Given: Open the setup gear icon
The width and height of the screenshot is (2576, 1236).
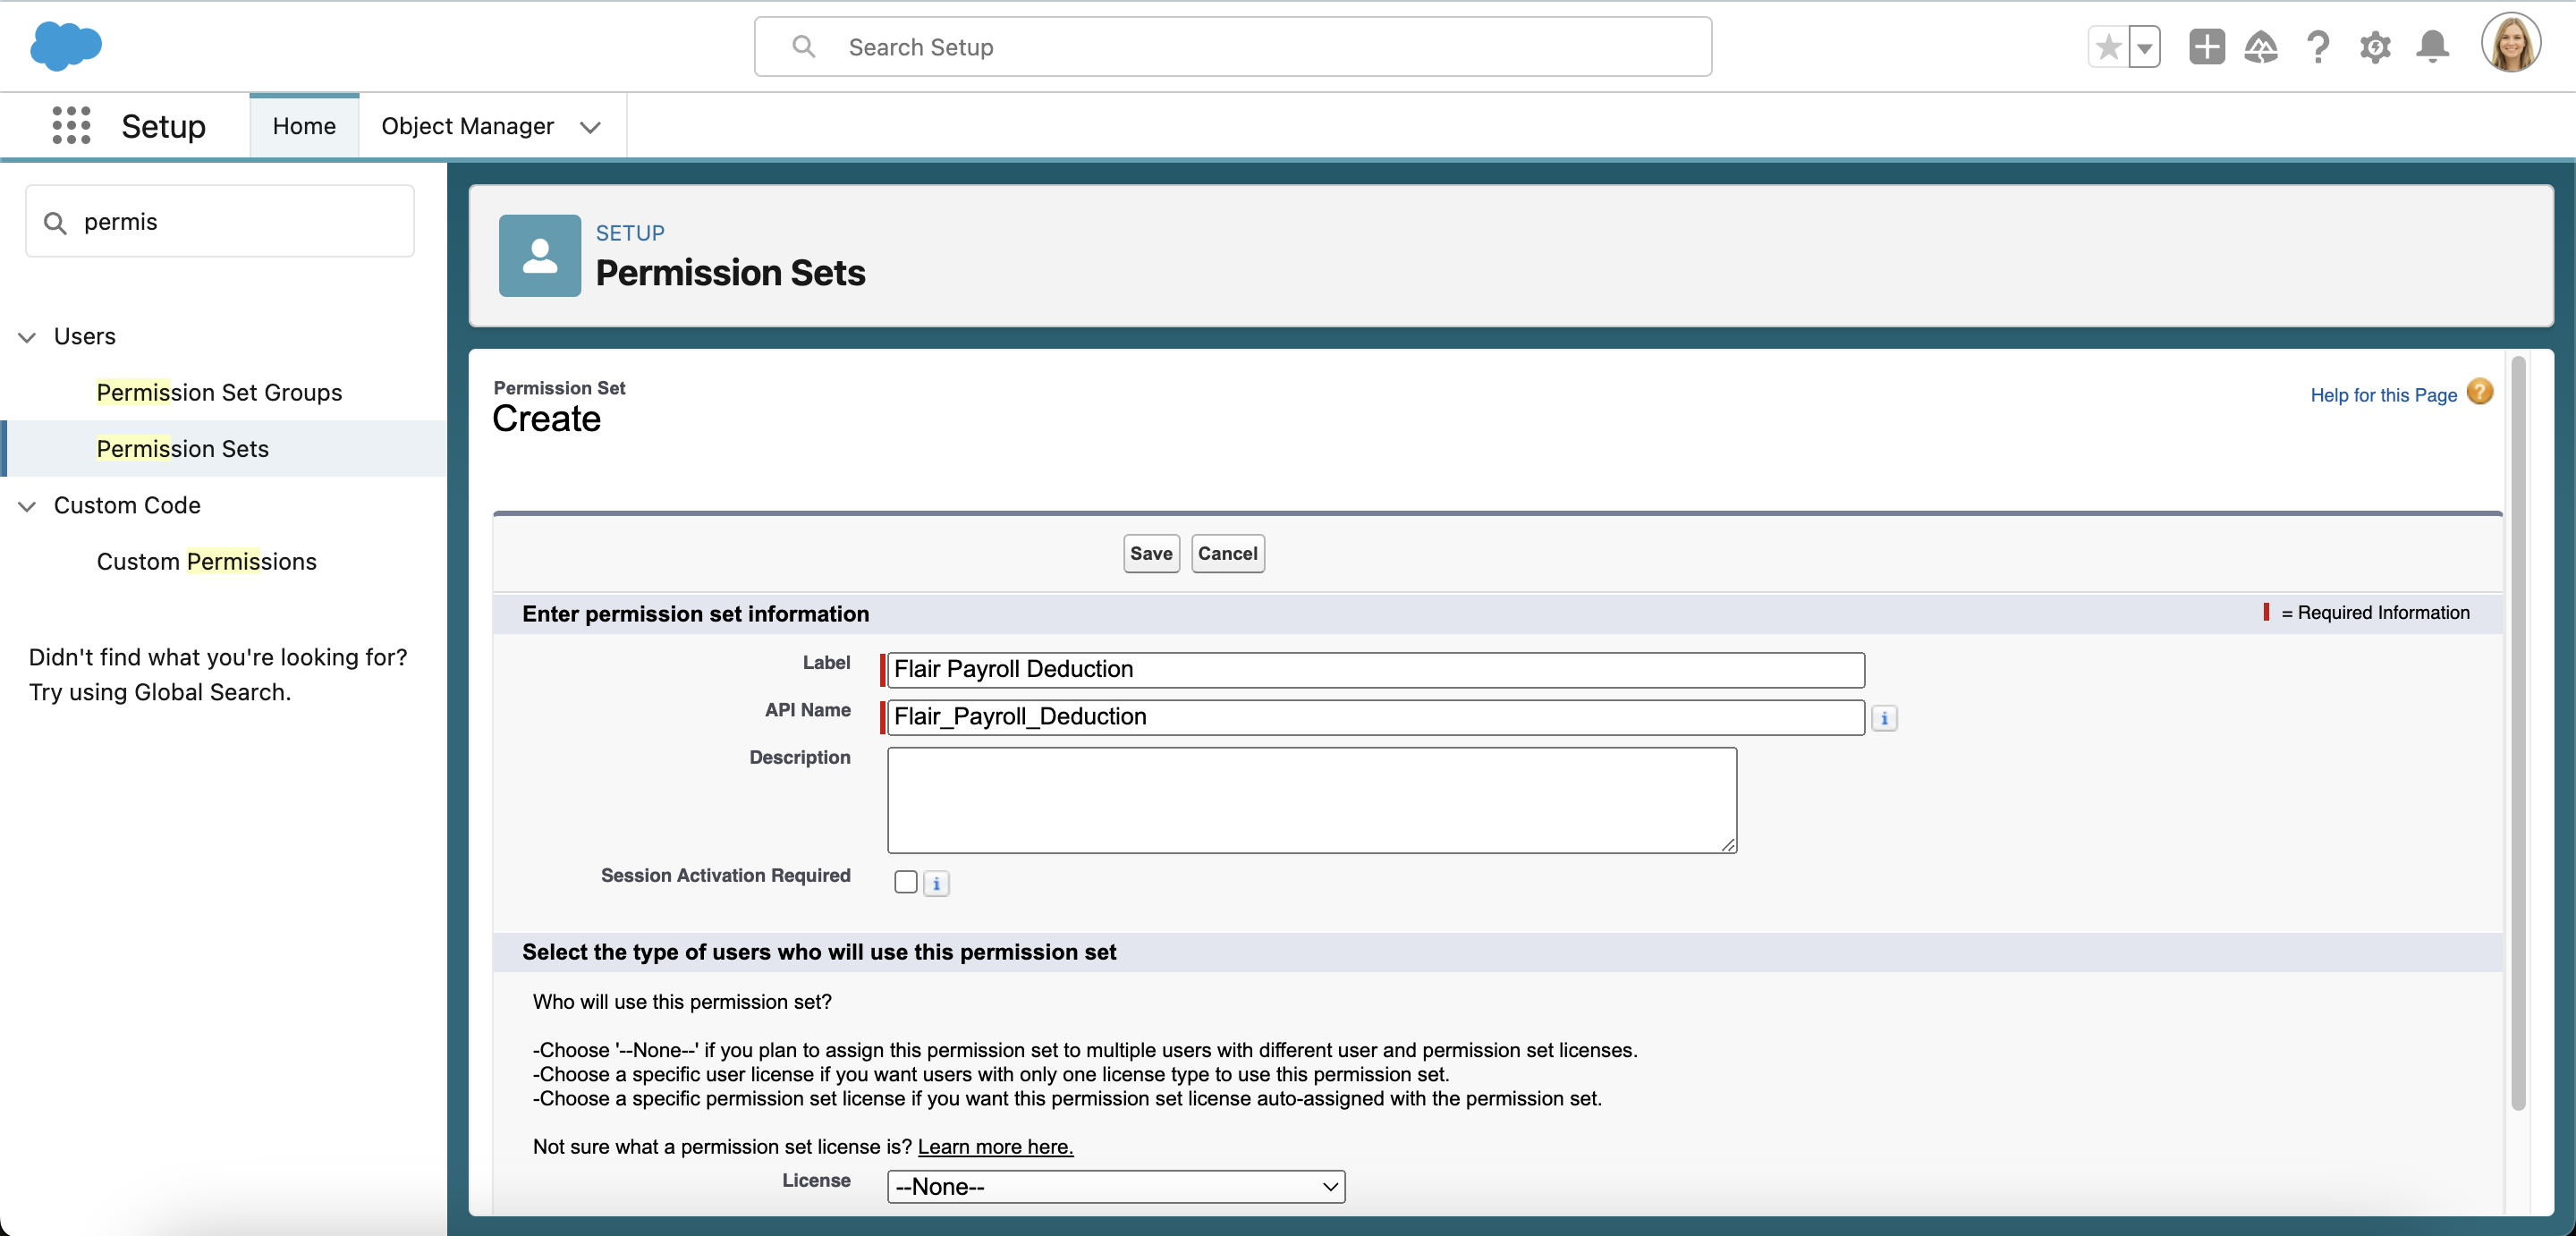Looking at the screenshot, I should point(2375,47).
